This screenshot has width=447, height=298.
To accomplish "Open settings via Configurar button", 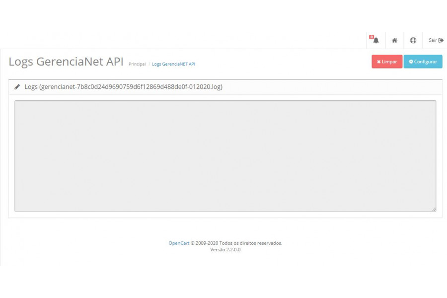I will click(x=423, y=62).
